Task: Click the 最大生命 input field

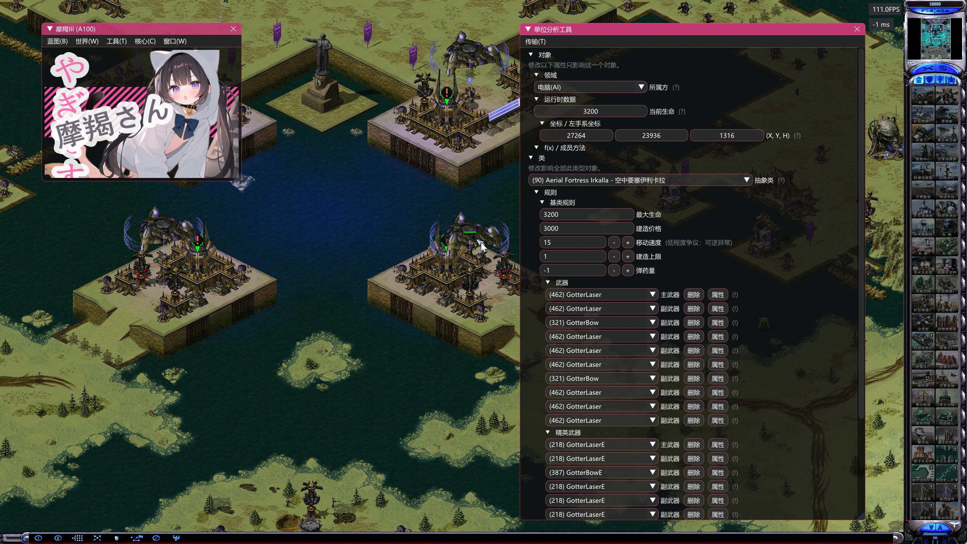Action: (586, 215)
